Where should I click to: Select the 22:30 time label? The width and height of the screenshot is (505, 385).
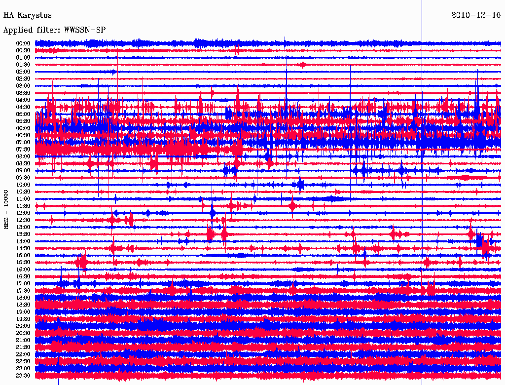click(23, 361)
